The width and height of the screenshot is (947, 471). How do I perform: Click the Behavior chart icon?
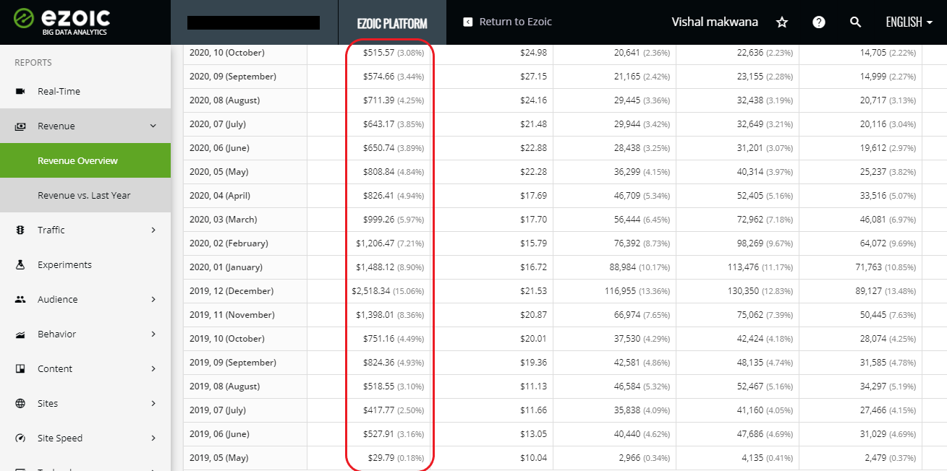coord(20,334)
